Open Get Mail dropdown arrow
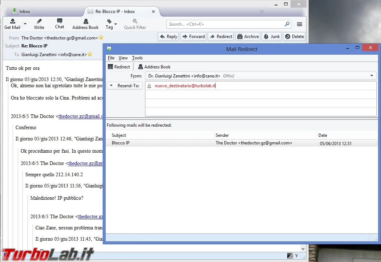381x262 pixels. click(25, 24)
